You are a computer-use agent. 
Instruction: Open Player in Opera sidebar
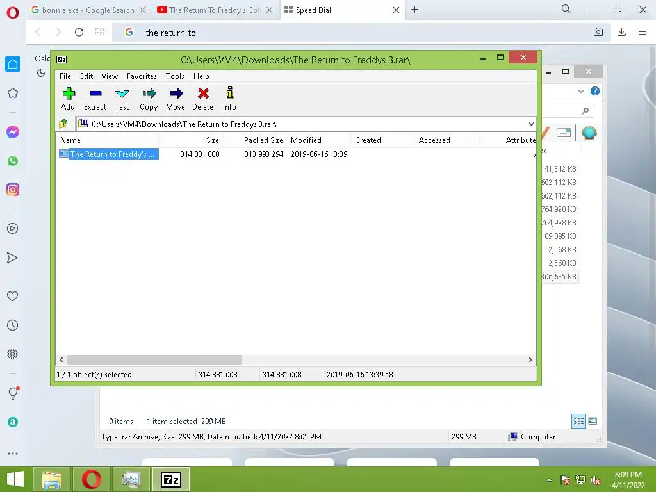(13, 229)
